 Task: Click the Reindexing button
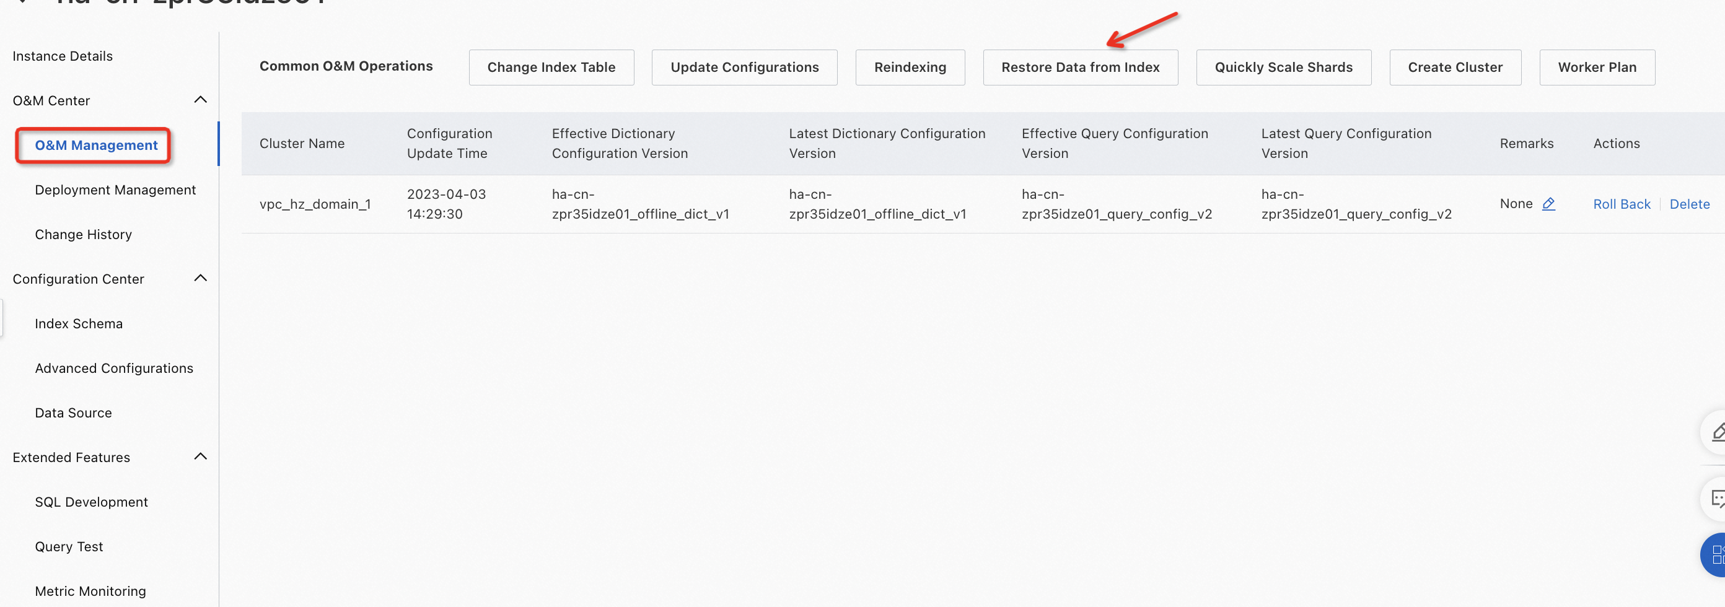(x=910, y=67)
